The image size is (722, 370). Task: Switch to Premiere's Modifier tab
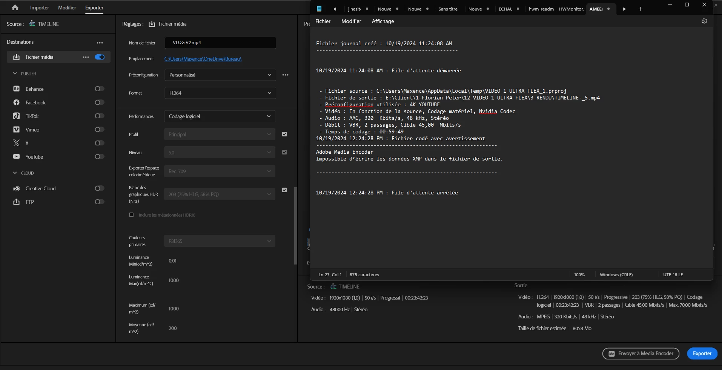(67, 8)
